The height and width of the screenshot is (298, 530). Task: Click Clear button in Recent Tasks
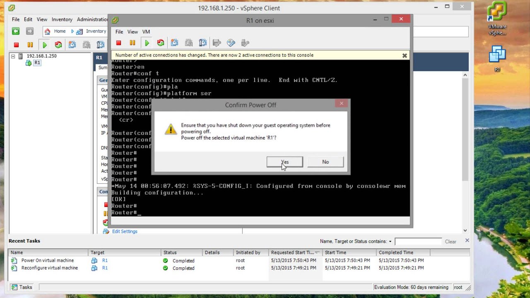tap(450, 242)
